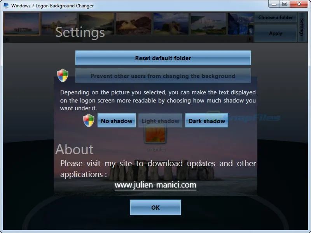Click the UAC shield icon beside Prevent other users

point(63,75)
